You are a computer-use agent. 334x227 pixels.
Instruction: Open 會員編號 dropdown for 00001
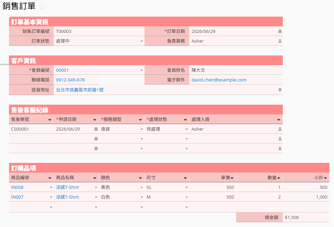pyautogui.click(x=142, y=70)
